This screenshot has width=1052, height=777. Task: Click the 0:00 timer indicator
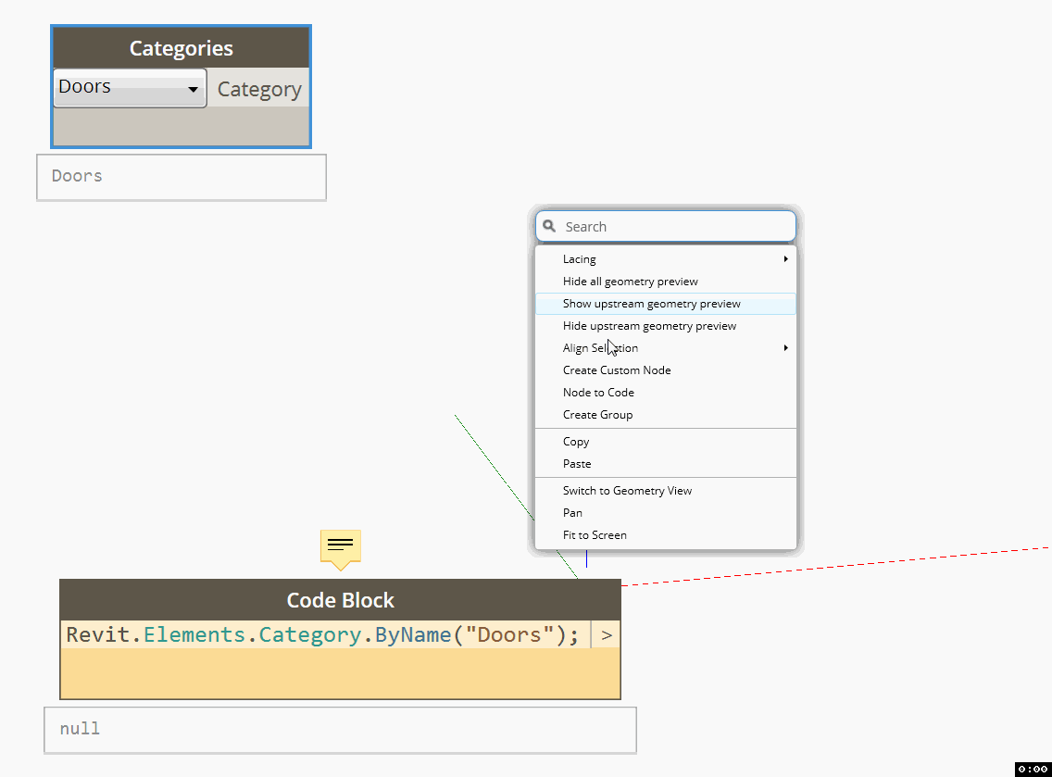point(1031,769)
